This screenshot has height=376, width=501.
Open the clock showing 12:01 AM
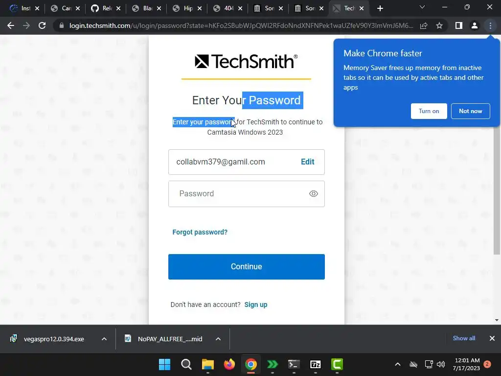click(x=466, y=364)
